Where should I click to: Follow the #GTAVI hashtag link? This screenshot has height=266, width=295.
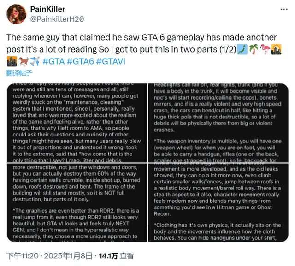(x=111, y=61)
